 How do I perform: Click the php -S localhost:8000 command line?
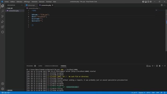pyautogui.click(x=69, y=70)
